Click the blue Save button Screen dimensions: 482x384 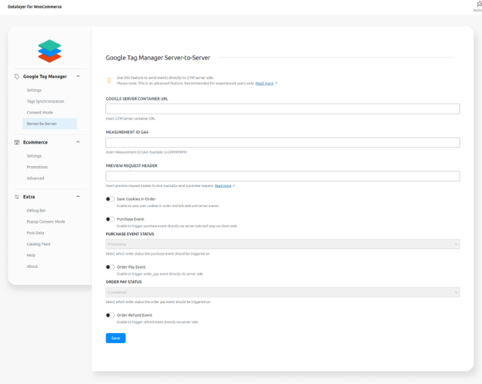click(116, 338)
